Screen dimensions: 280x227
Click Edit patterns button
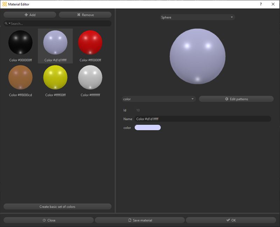point(236,99)
